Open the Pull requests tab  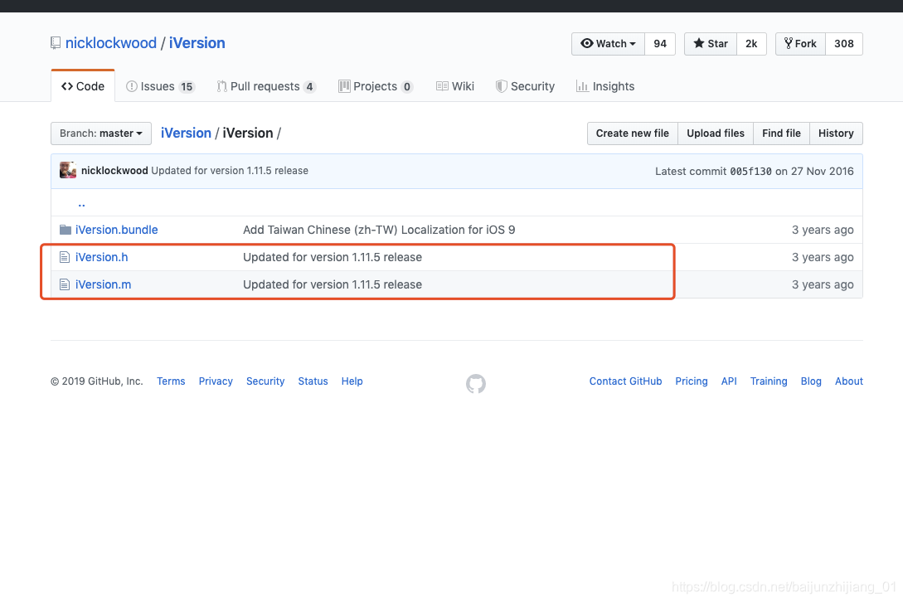tap(266, 86)
